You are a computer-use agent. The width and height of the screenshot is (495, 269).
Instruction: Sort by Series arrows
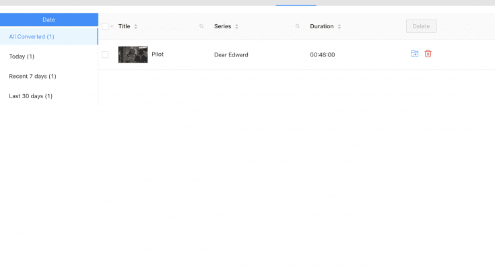pos(237,26)
